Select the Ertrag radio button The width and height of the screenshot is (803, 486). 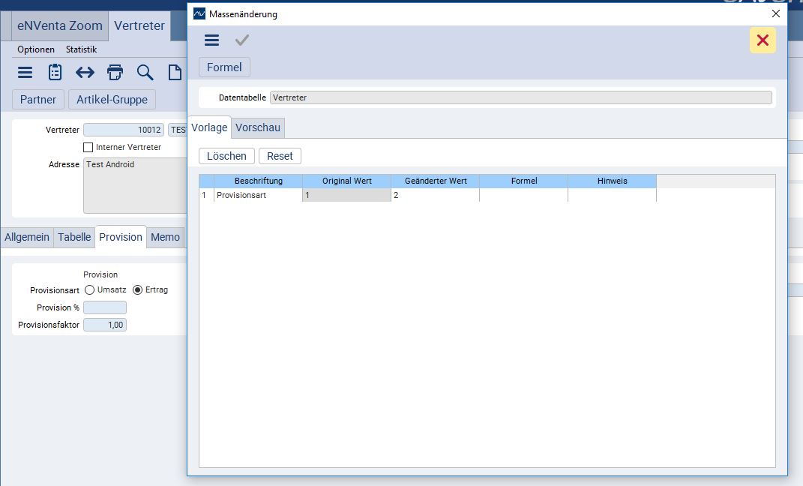(137, 290)
